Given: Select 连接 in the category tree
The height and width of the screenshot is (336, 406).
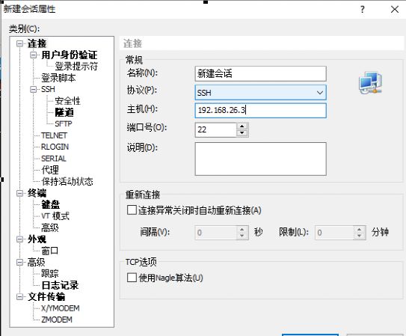Looking at the screenshot, I should click(x=37, y=43).
